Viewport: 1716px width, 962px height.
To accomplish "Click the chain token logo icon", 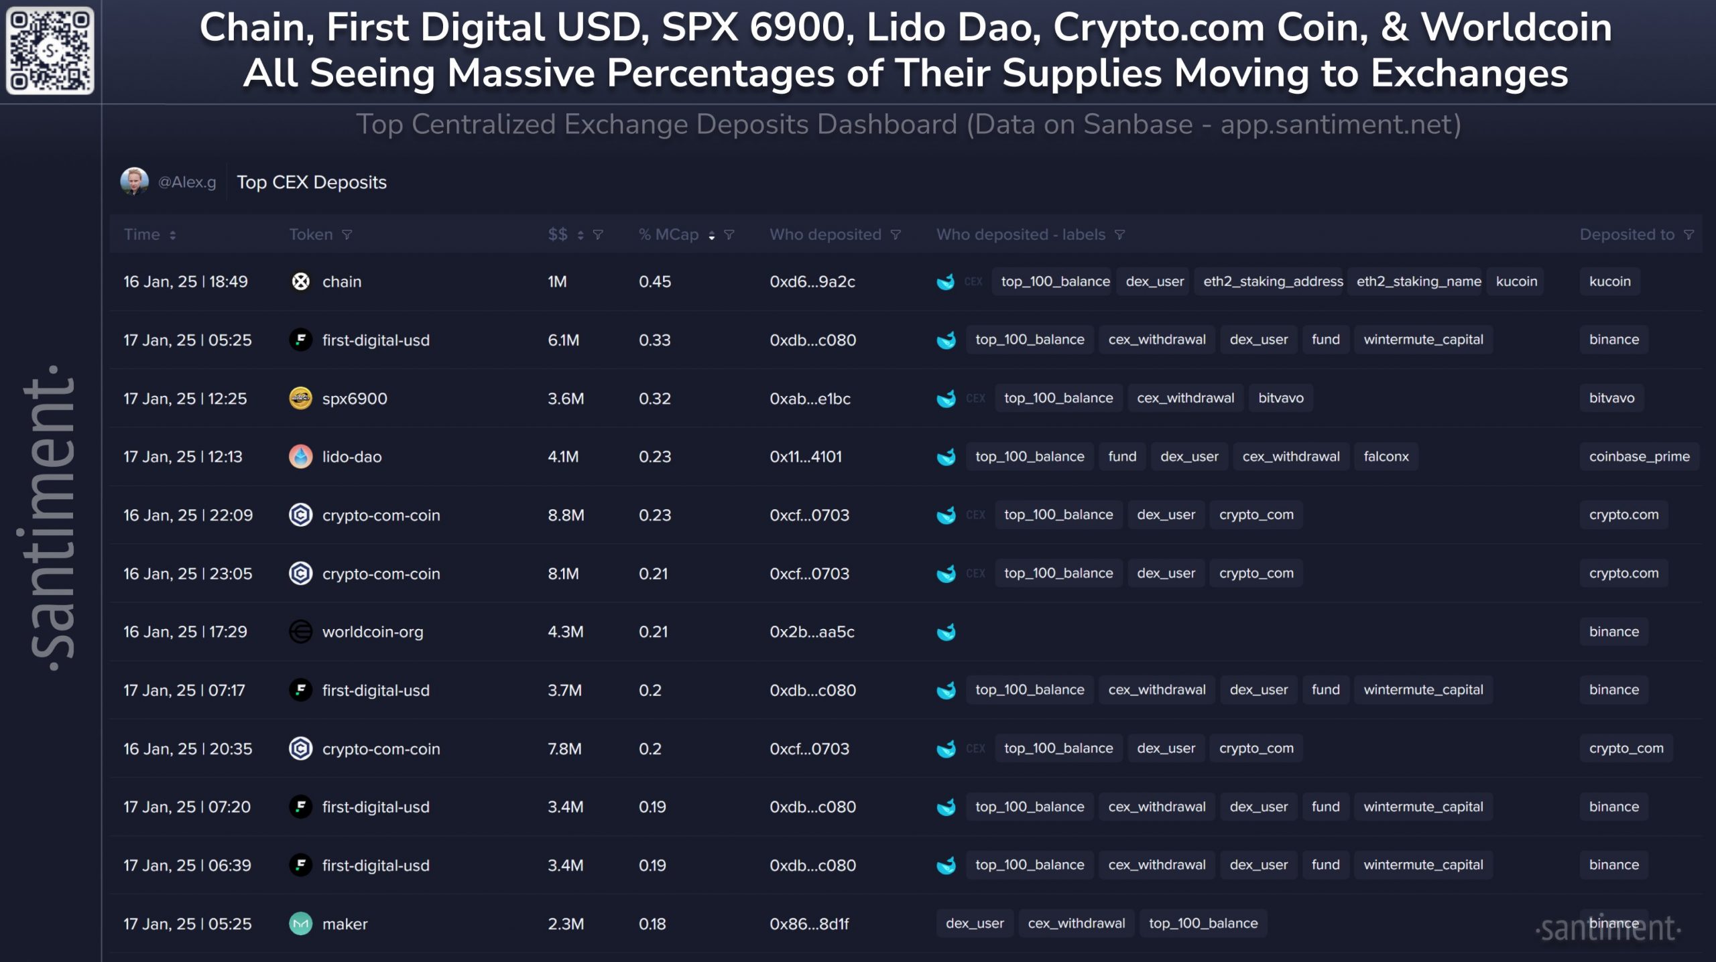I will click(x=300, y=281).
